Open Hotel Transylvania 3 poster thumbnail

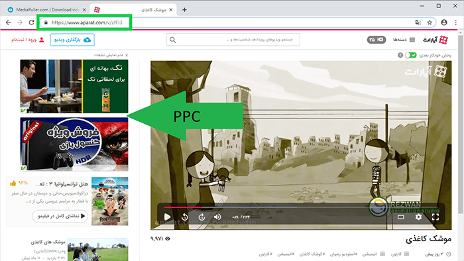tap(110, 201)
